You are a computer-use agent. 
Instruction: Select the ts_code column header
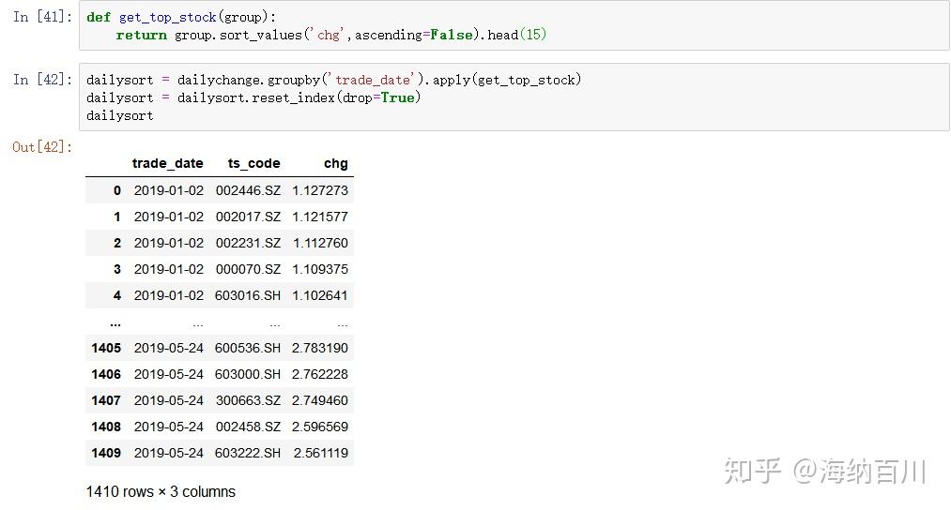pyautogui.click(x=253, y=163)
